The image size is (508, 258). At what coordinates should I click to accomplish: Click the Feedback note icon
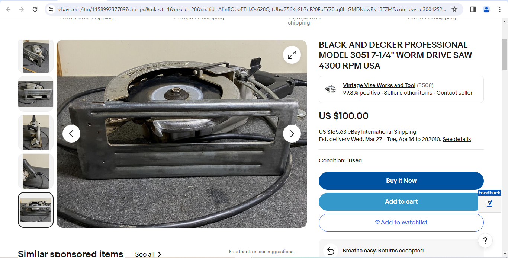(489, 203)
